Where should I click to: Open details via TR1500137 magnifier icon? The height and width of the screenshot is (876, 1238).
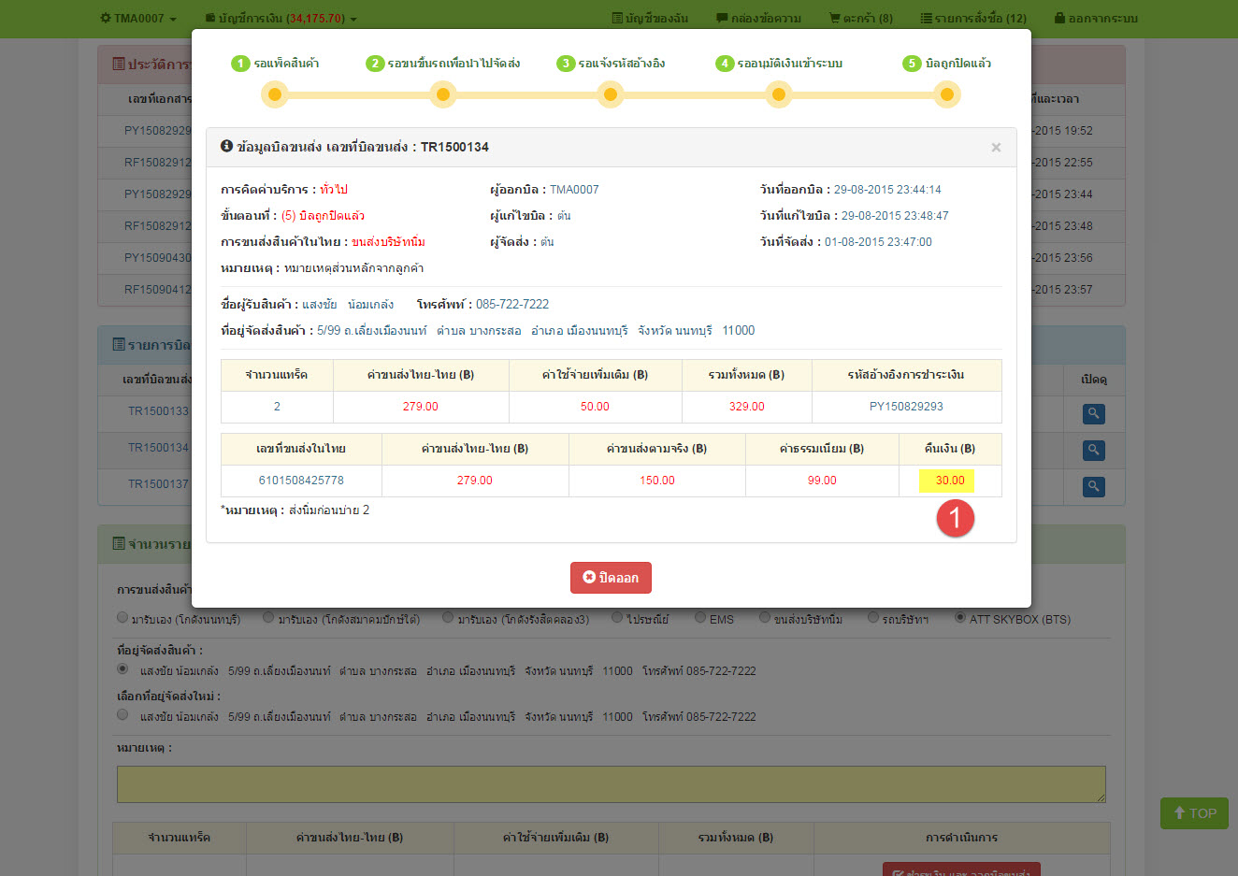(1093, 486)
